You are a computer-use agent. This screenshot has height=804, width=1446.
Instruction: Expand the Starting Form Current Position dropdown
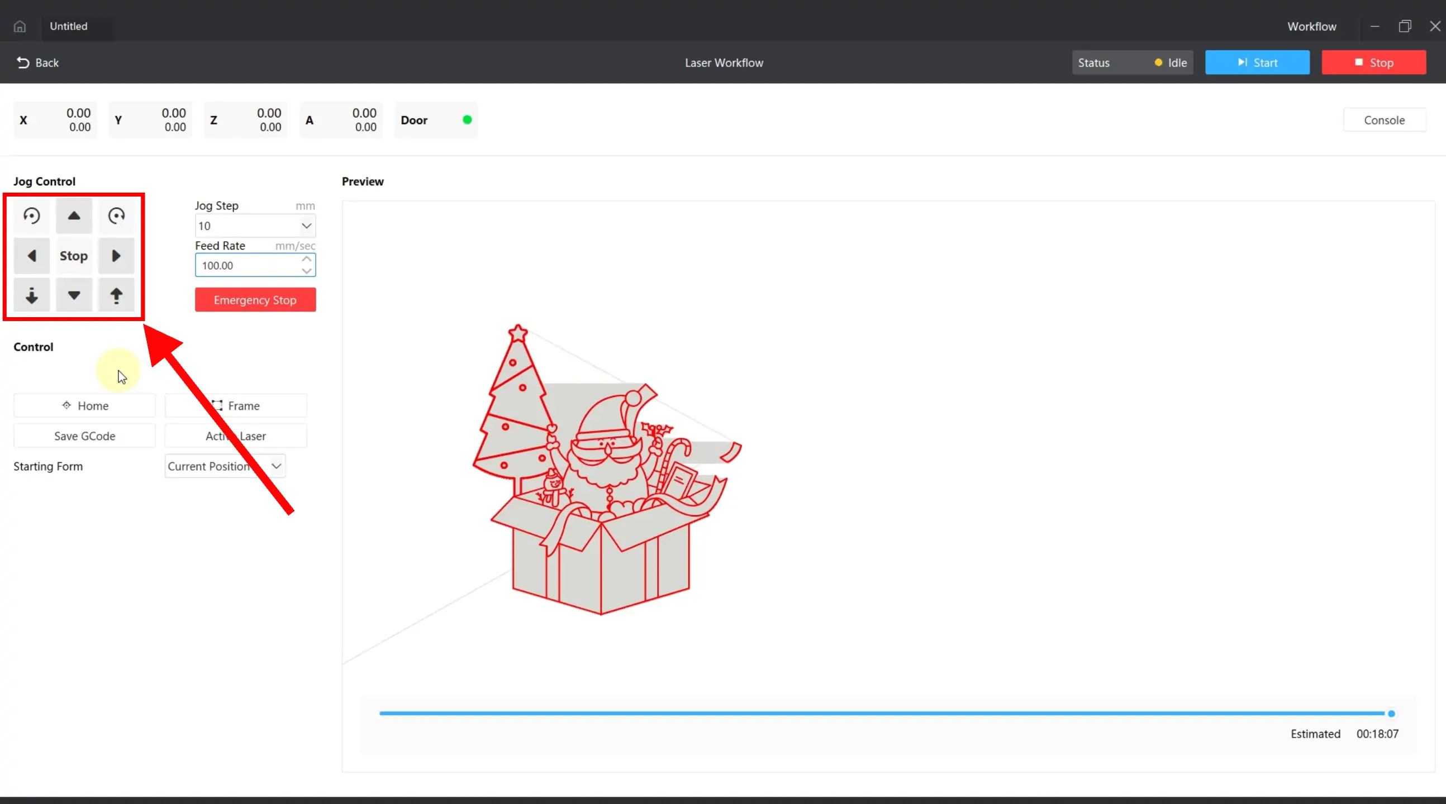(x=276, y=466)
